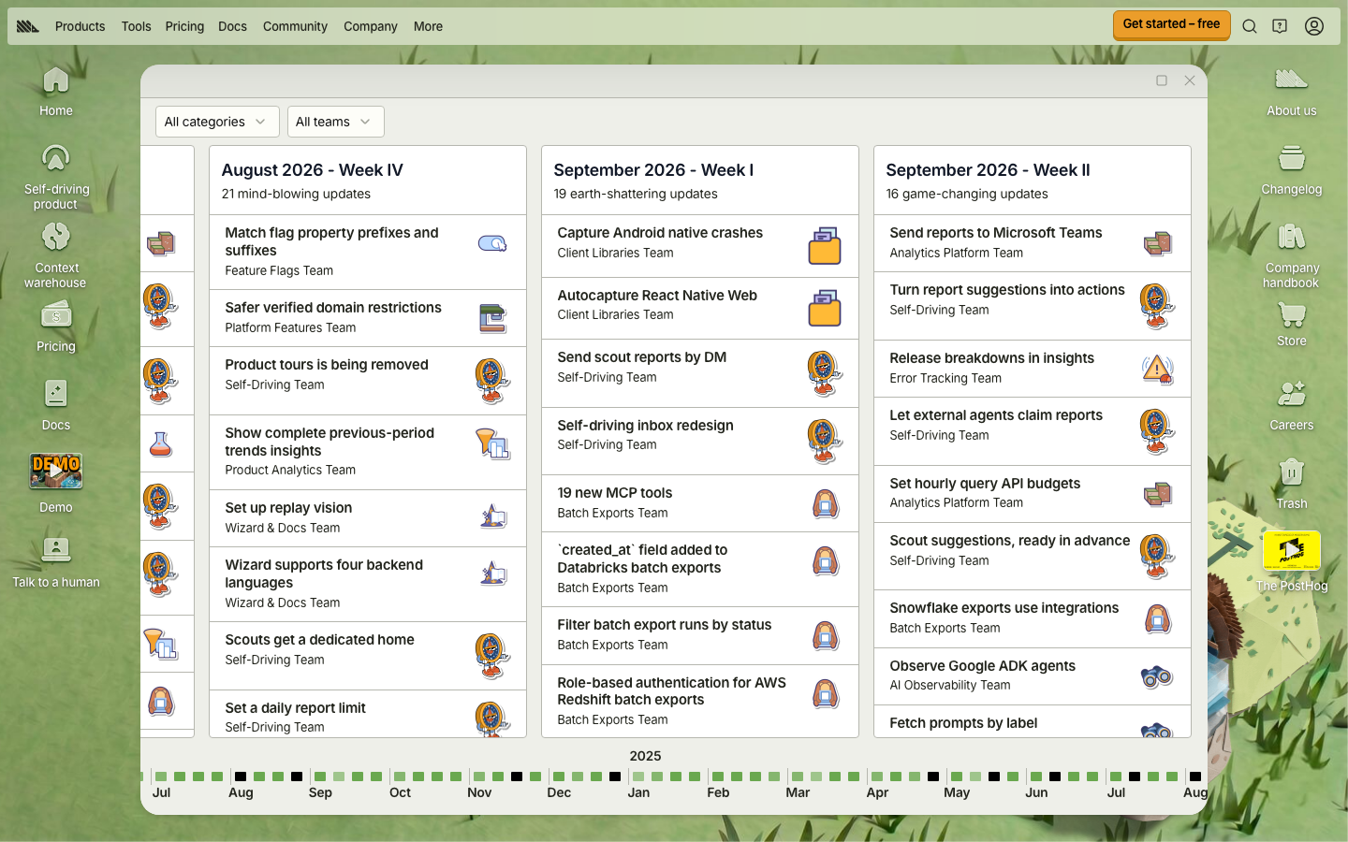Open the Community menu
Viewport: 1348px width, 842px height.
pos(295,26)
